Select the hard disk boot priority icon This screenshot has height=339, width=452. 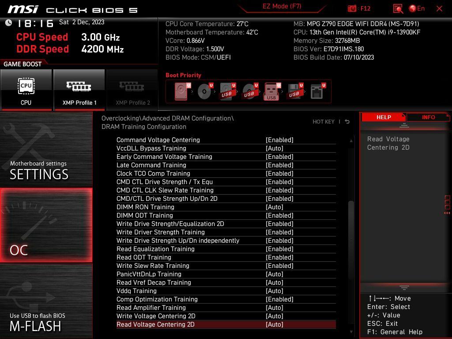point(181,91)
